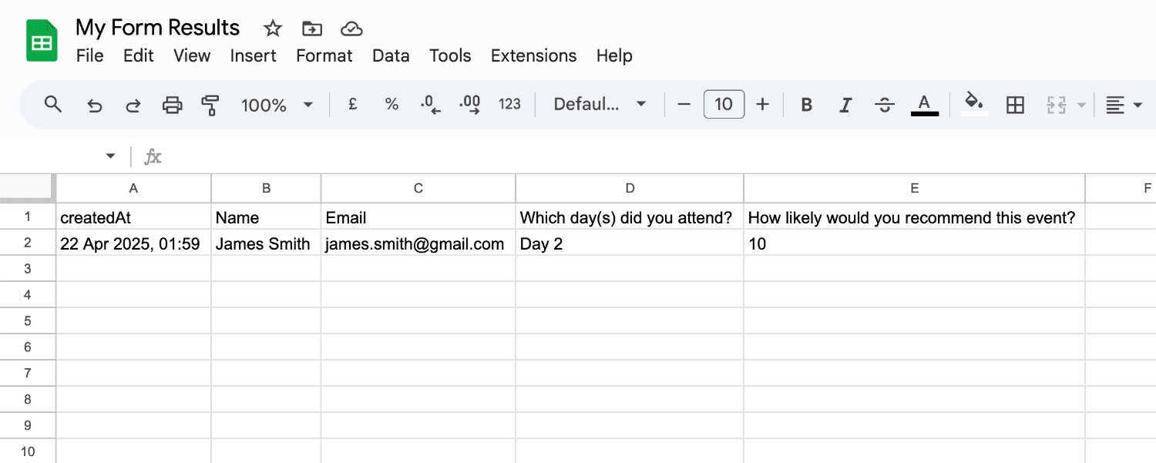
Task: Open the Format menu
Action: pos(324,55)
